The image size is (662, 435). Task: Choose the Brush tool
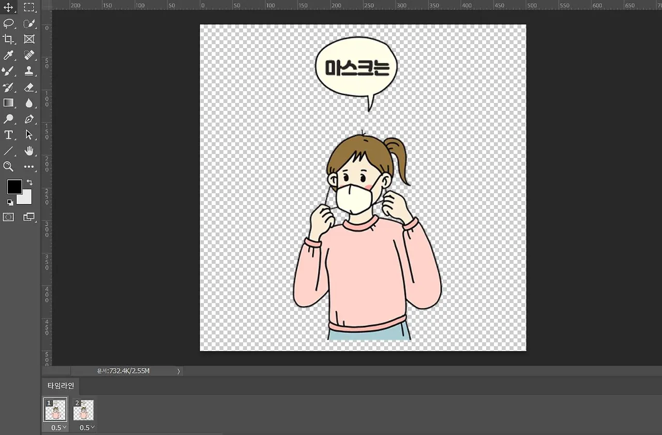click(9, 71)
